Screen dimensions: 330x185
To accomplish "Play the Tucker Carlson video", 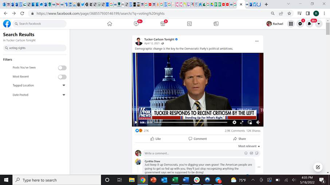I will (136, 122).
